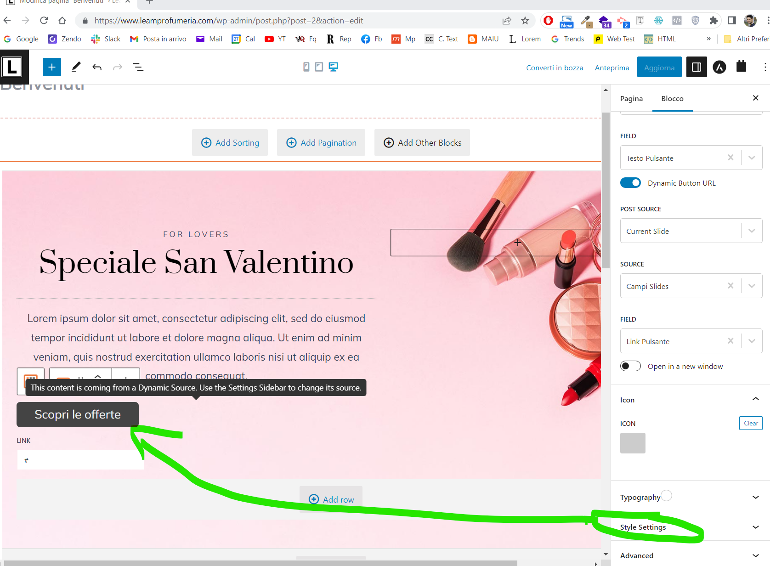Screen dimensions: 770x566
Task: Click the editor vertical scrollbar
Action: pyautogui.click(x=606, y=191)
